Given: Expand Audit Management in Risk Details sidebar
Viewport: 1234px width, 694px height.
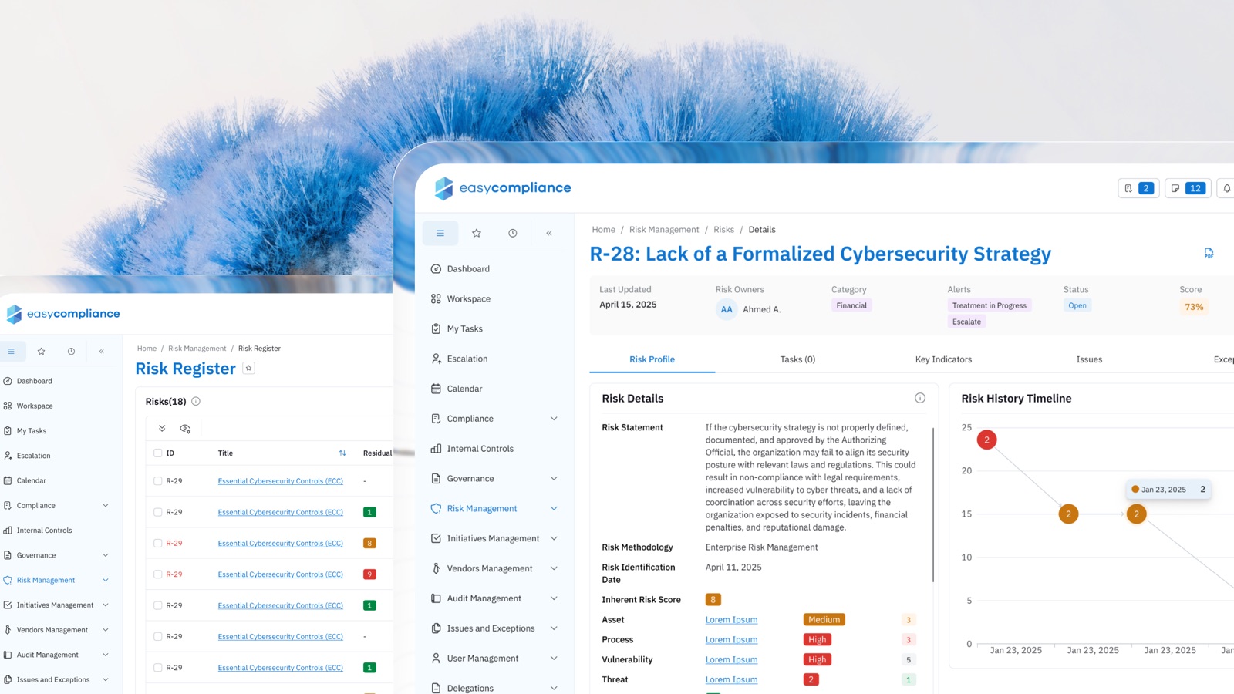Looking at the screenshot, I should click(x=554, y=598).
